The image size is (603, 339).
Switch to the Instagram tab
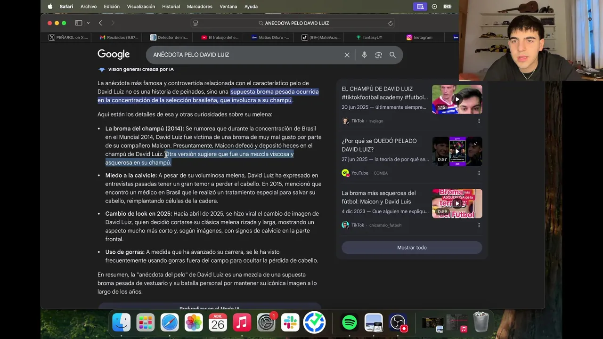[419, 37]
